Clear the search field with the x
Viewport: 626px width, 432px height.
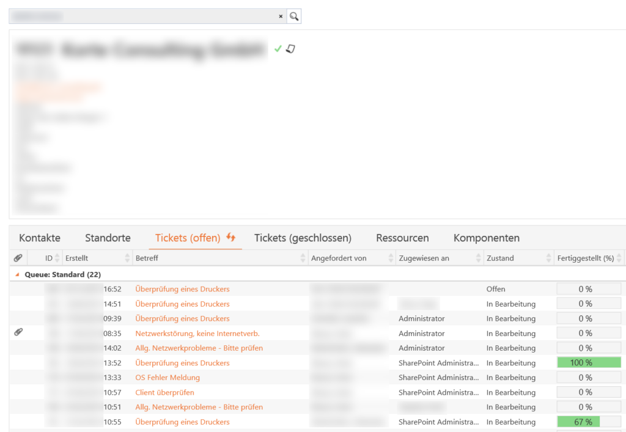pos(281,16)
